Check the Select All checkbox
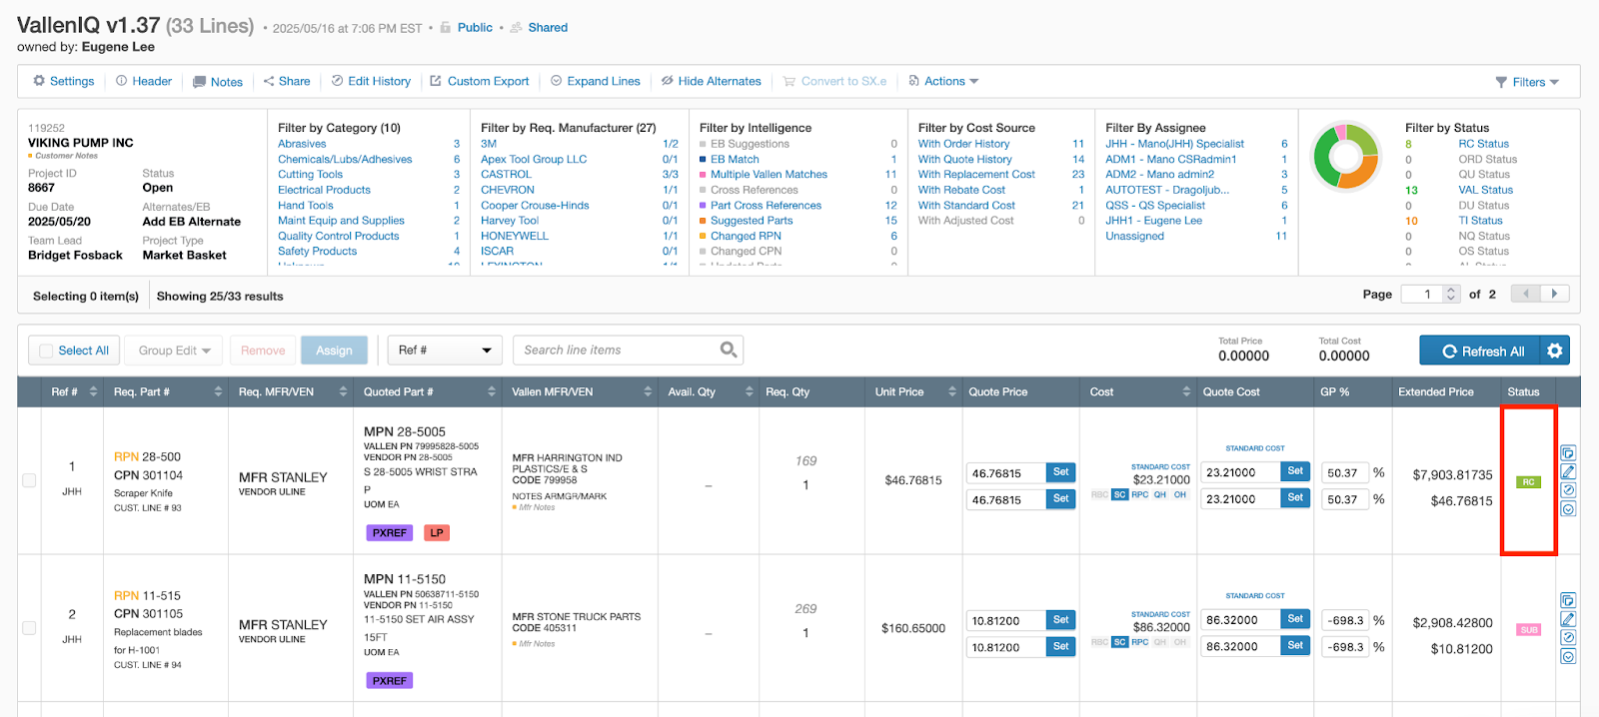The width and height of the screenshot is (1599, 717). [46, 351]
